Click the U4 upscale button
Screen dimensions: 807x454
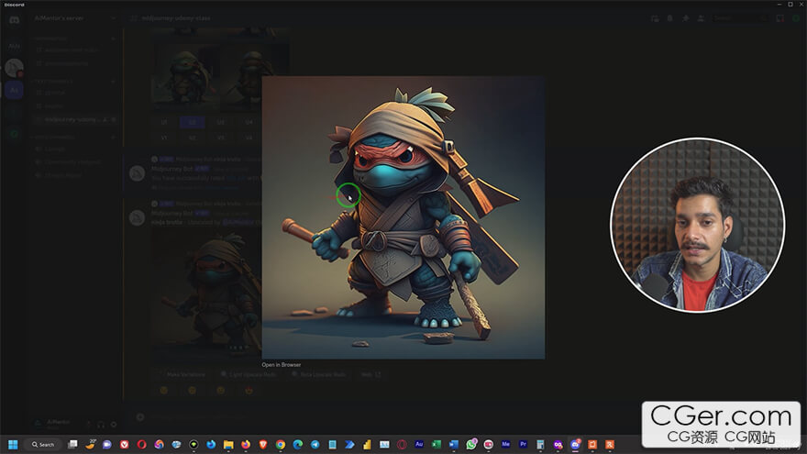[x=249, y=122]
